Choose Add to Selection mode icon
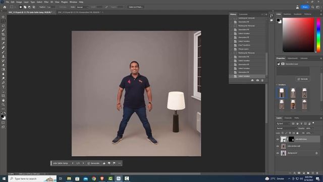323x182 pixels. click(25, 7)
